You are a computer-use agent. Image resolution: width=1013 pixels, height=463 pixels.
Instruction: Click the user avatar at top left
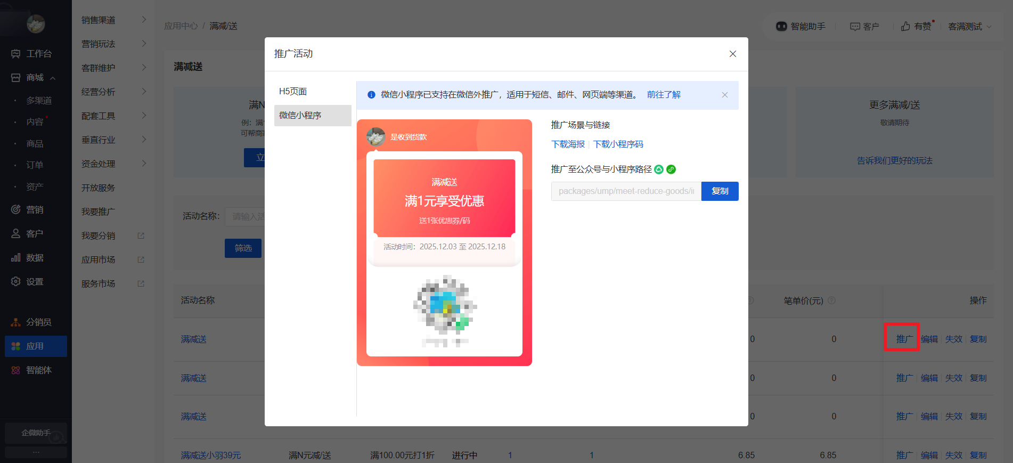click(36, 23)
